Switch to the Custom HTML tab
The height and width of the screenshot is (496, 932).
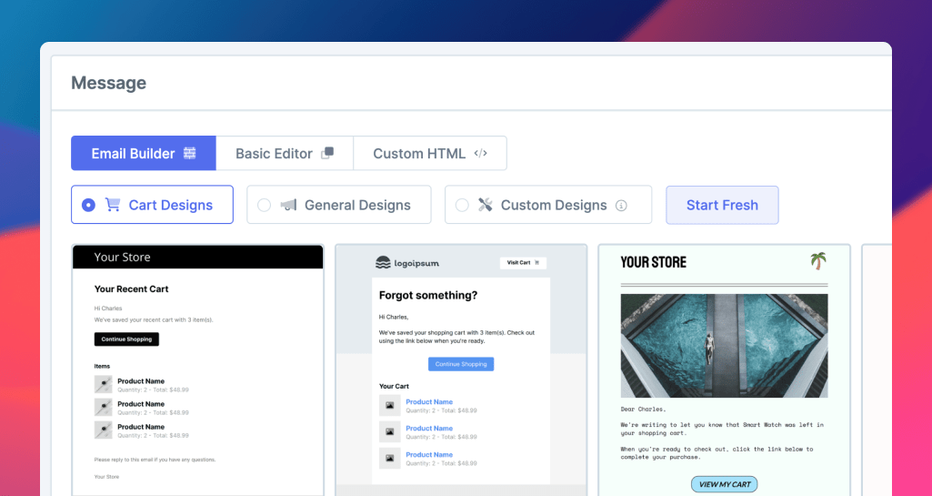point(430,154)
